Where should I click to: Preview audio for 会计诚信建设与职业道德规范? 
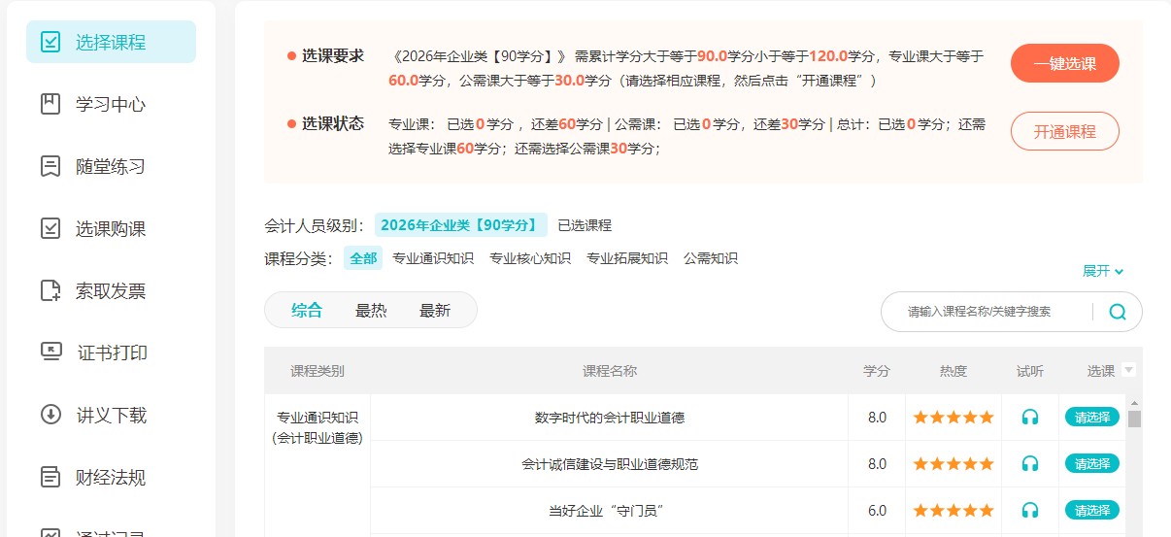click(x=1030, y=464)
